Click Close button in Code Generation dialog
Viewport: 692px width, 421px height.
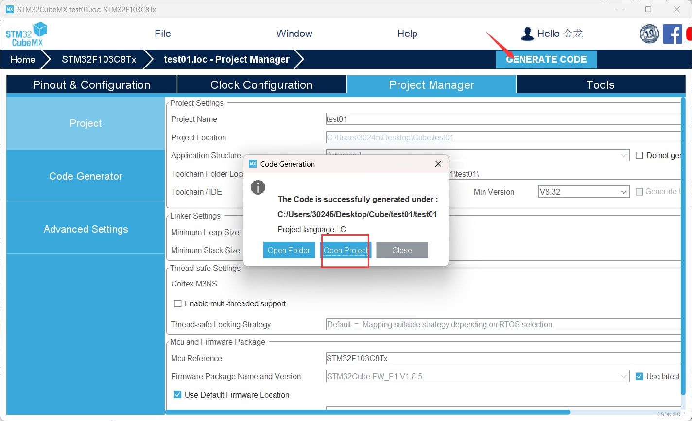tap(402, 250)
